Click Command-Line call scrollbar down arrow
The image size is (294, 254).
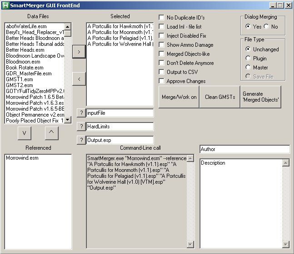[190, 244]
